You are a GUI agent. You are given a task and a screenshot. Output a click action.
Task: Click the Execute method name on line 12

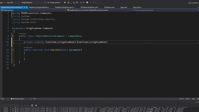coord(55,50)
